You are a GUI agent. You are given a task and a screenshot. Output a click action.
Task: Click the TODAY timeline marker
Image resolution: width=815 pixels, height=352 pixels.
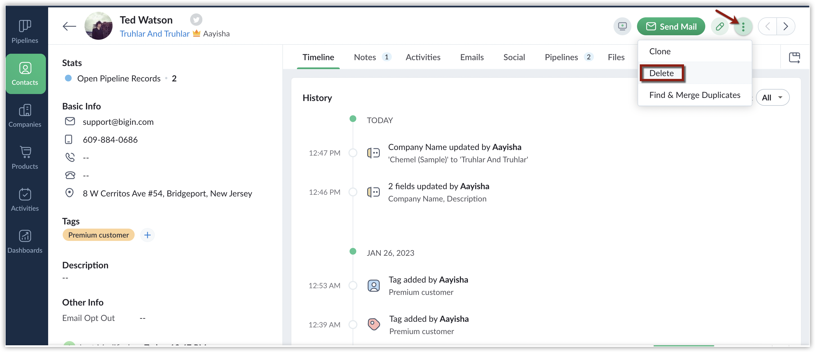click(353, 119)
